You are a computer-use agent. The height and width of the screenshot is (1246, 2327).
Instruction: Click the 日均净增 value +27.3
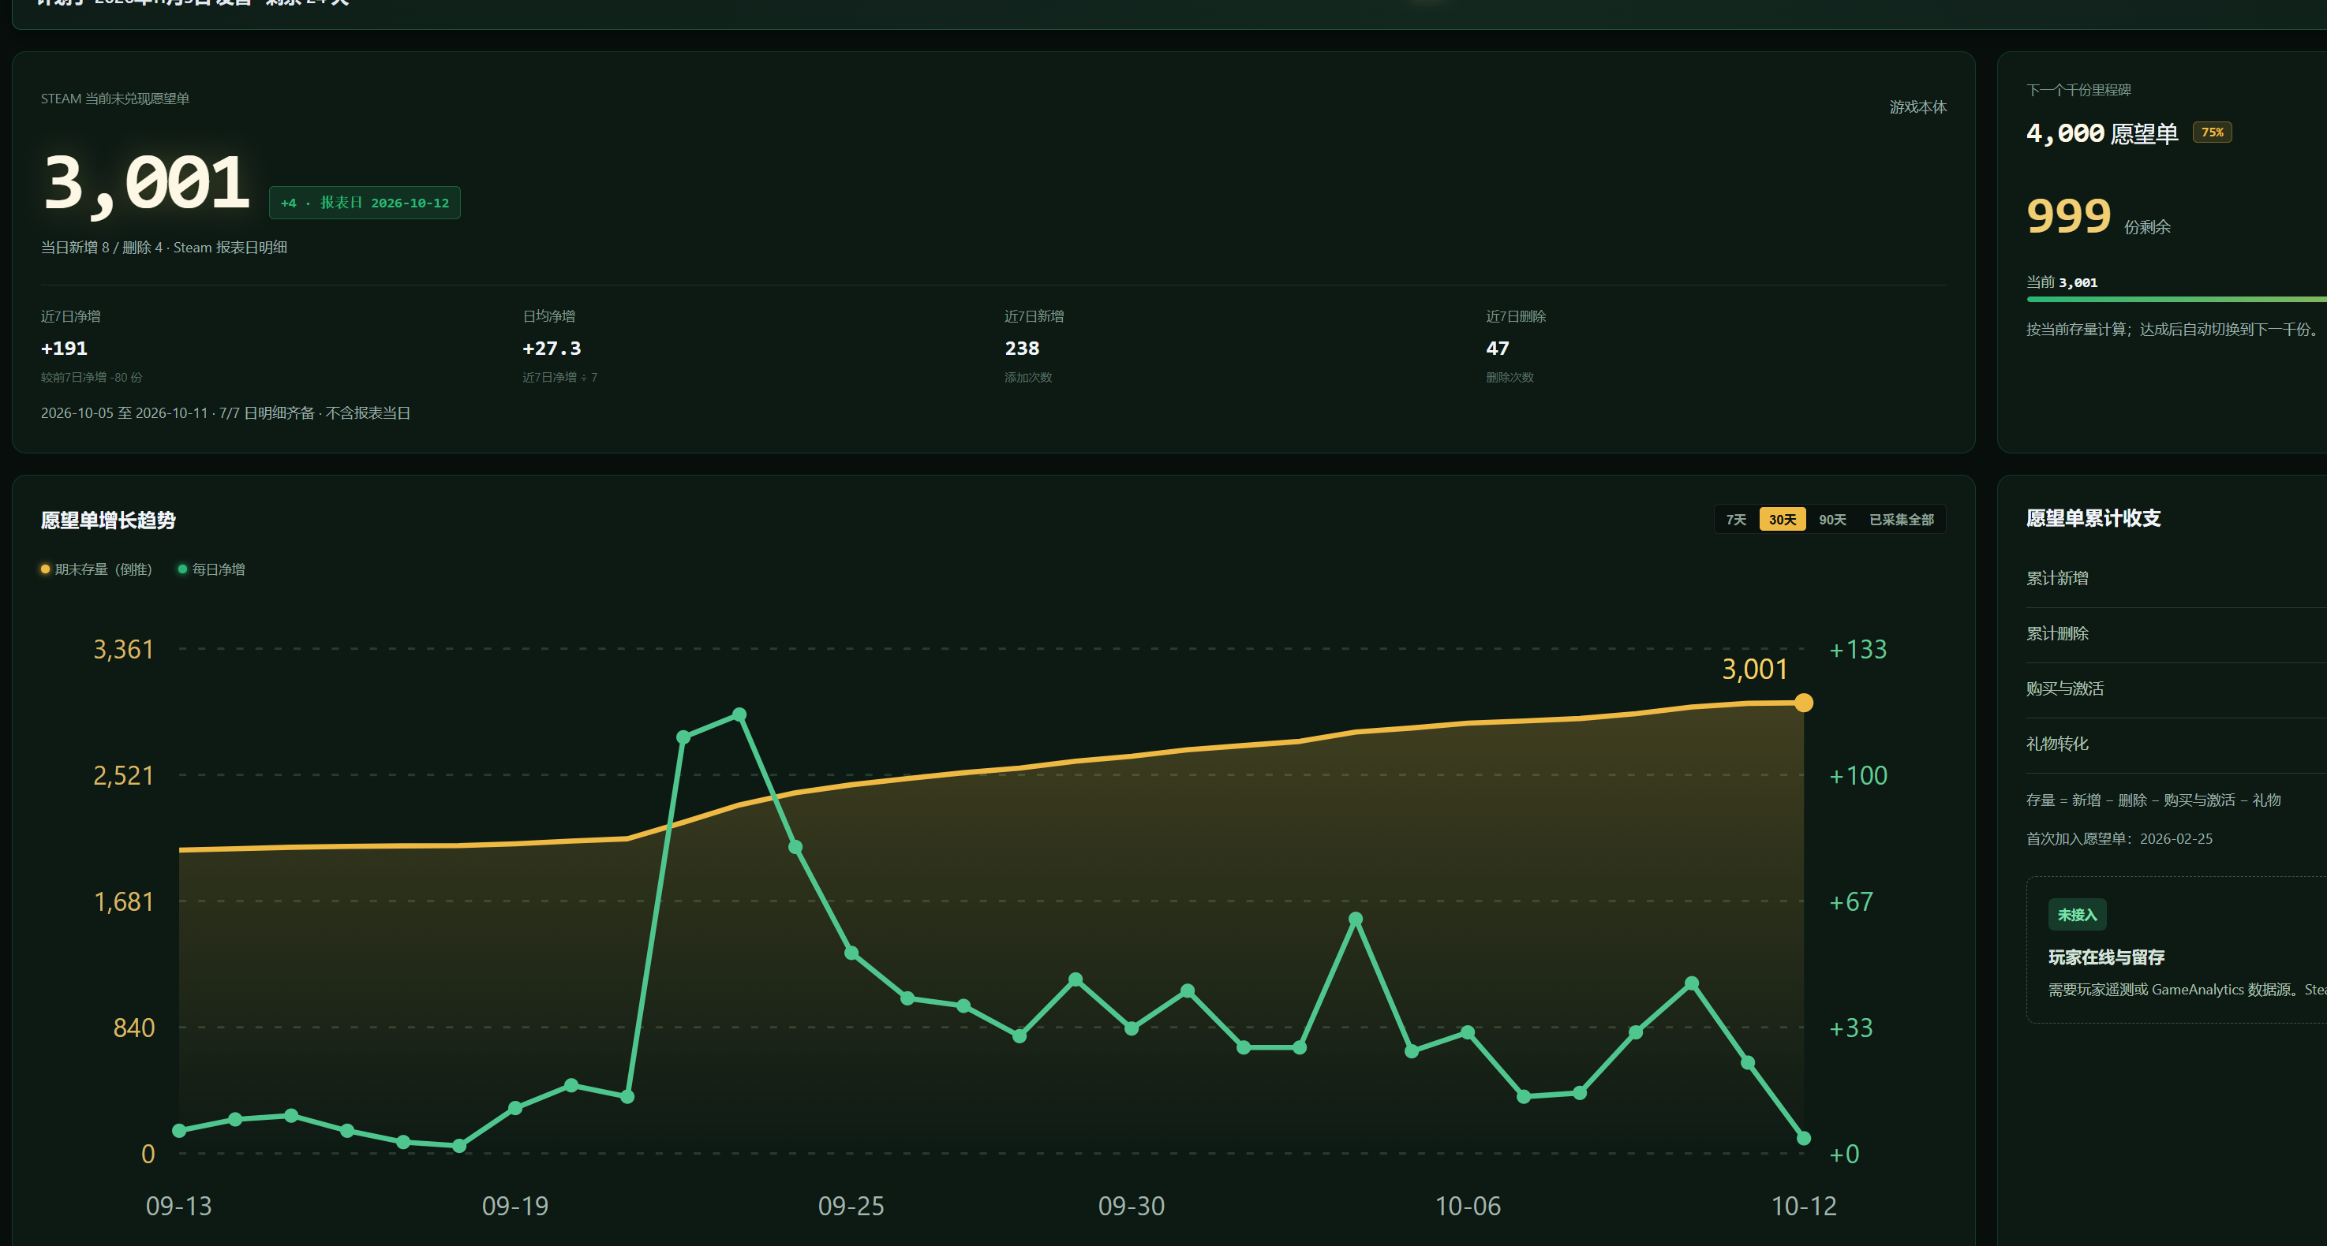point(551,348)
